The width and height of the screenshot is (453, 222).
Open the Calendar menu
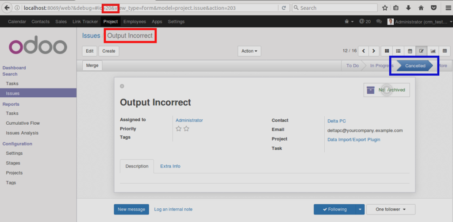click(17, 22)
